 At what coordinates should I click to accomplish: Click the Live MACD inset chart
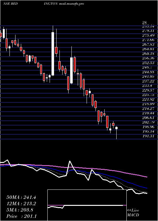pos(87,205)
